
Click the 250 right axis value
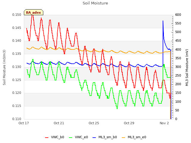[x=178, y=75]
